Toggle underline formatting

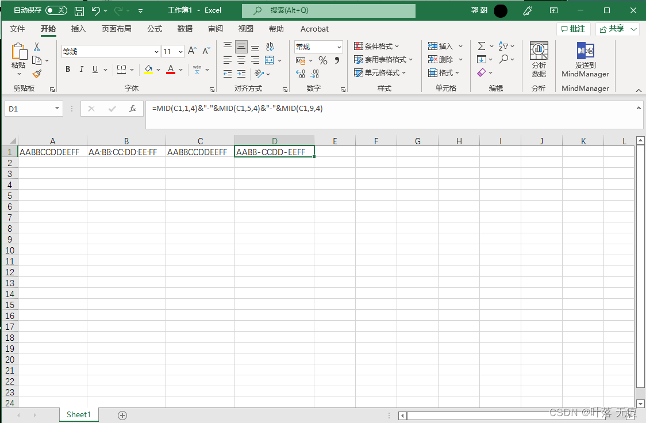point(95,69)
